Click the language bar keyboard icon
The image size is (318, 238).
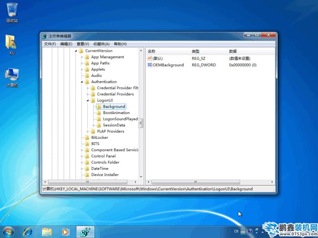click(243, 231)
